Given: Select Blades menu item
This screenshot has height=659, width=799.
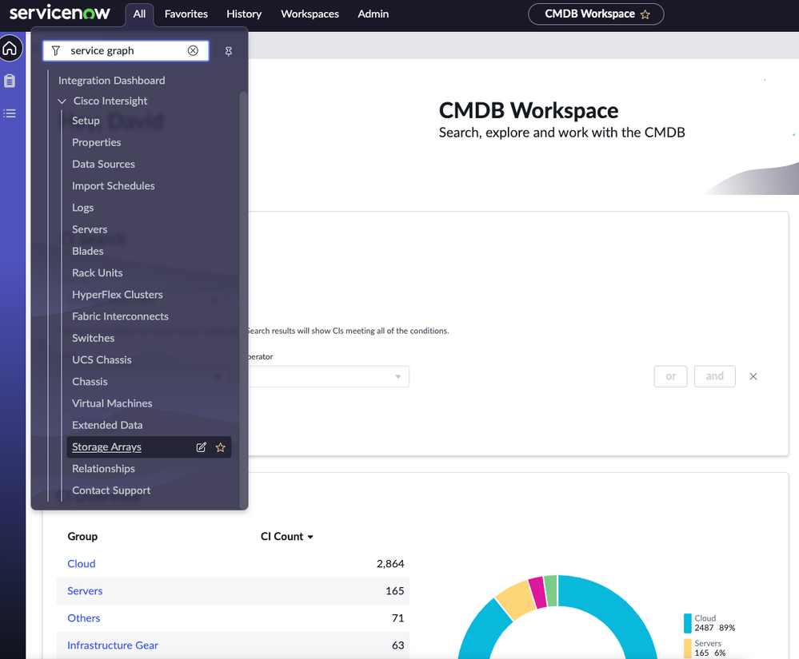Looking at the screenshot, I should click(88, 251).
